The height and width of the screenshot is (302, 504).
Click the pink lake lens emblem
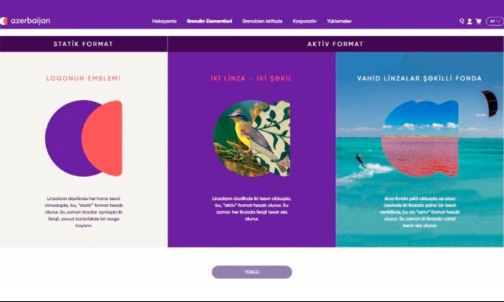coord(420,138)
